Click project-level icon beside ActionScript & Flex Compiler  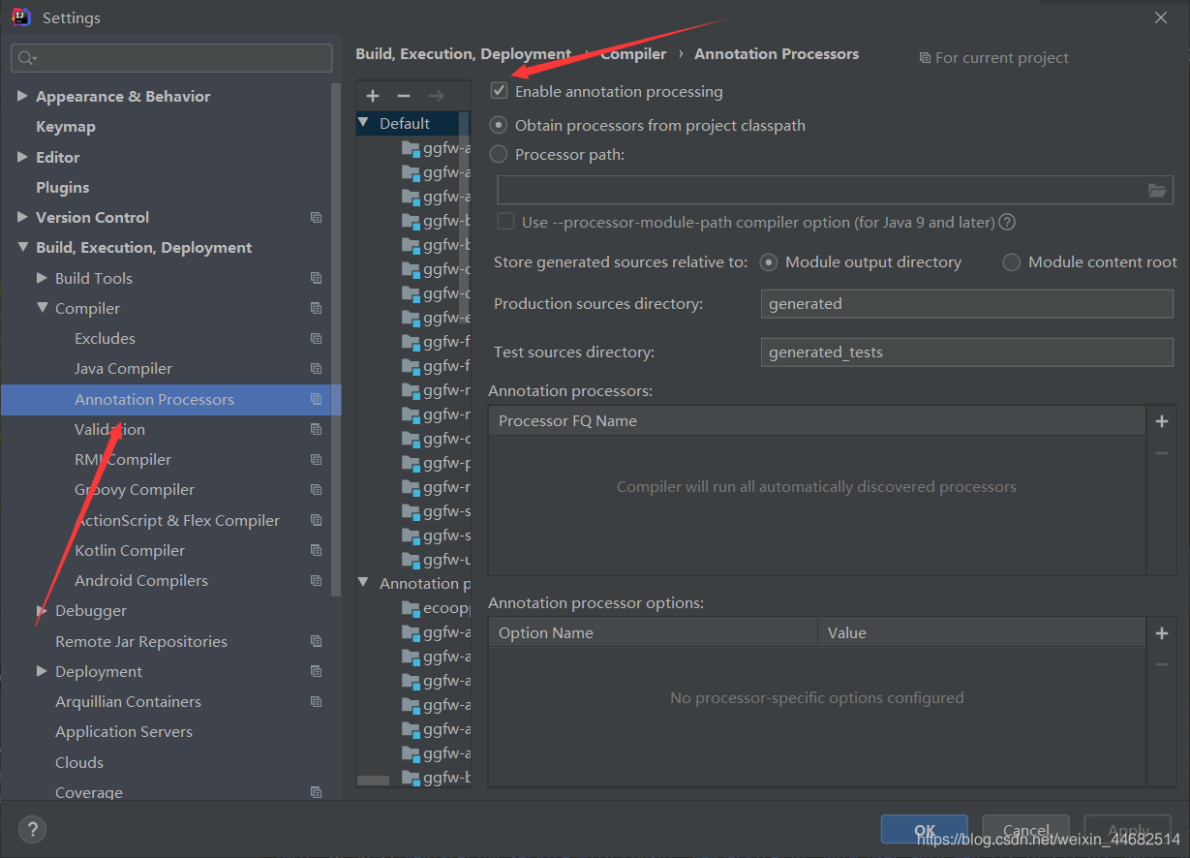(x=316, y=520)
